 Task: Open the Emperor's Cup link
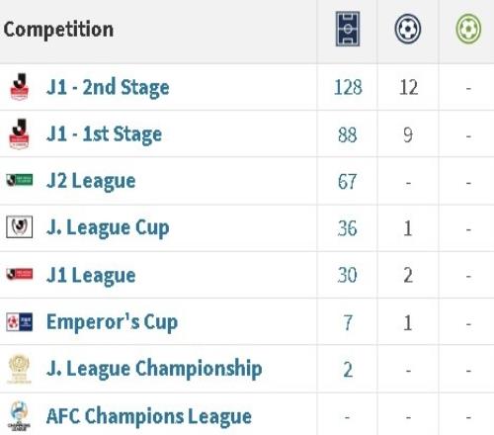(112, 322)
